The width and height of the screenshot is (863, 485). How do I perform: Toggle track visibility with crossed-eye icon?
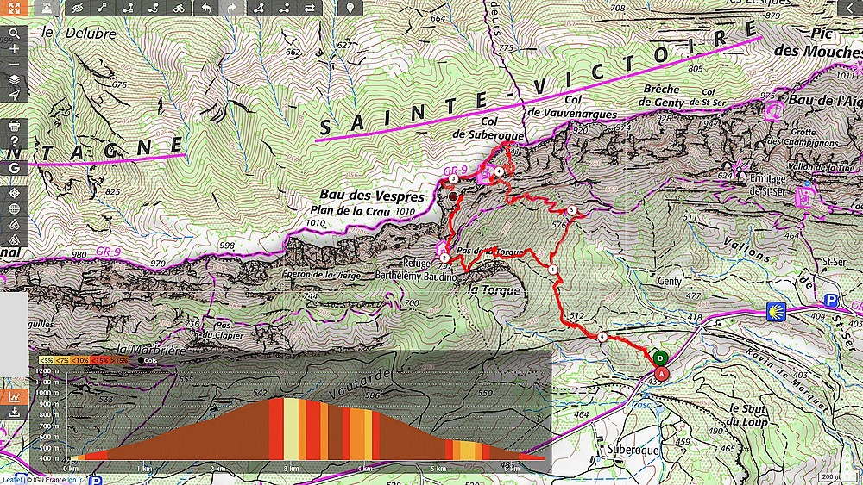[x=79, y=8]
